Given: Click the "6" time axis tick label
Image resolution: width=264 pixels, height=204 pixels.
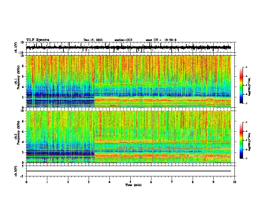Looking at the screenshot, I should pyautogui.click(x=151, y=182).
